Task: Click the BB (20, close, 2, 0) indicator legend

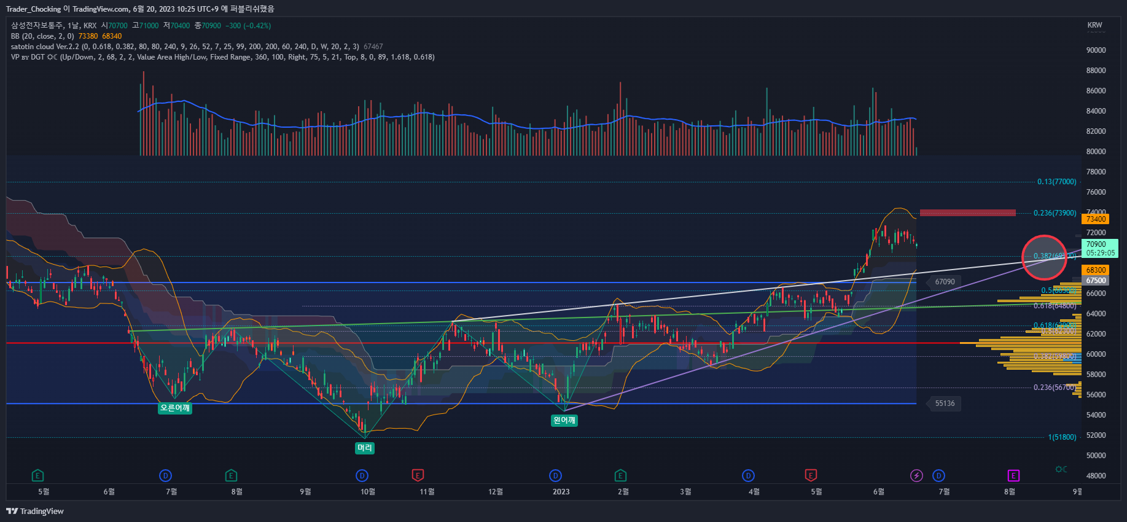Action: tap(42, 36)
